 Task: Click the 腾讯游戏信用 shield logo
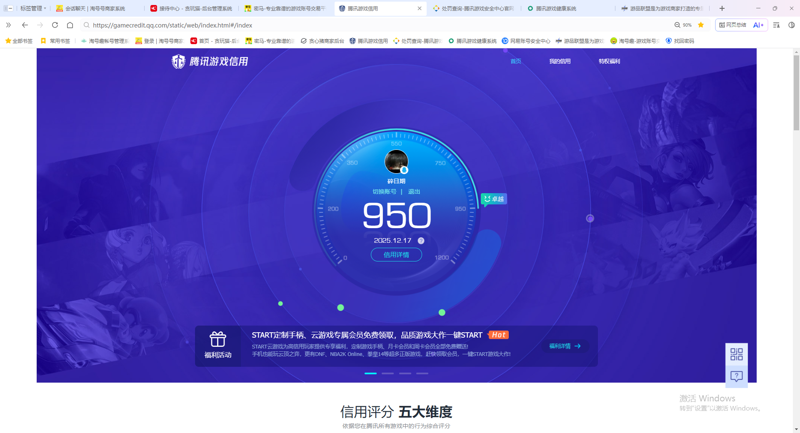pyautogui.click(x=178, y=61)
